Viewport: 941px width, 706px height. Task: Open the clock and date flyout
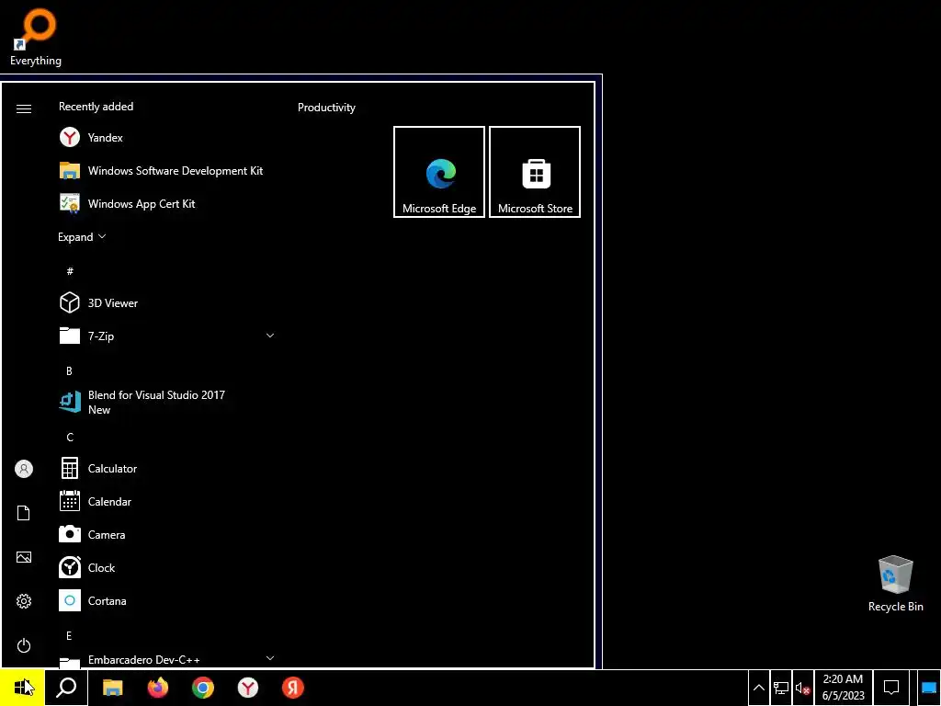(x=844, y=688)
